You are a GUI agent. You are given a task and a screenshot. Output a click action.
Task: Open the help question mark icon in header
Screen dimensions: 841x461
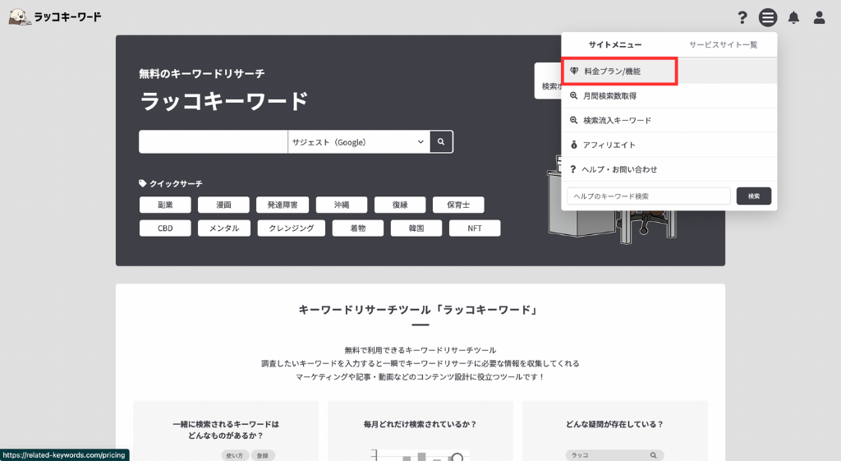click(x=742, y=18)
